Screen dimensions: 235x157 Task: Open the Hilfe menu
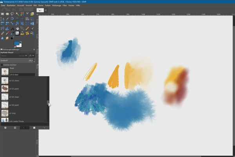pyautogui.click(x=78, y=5)
